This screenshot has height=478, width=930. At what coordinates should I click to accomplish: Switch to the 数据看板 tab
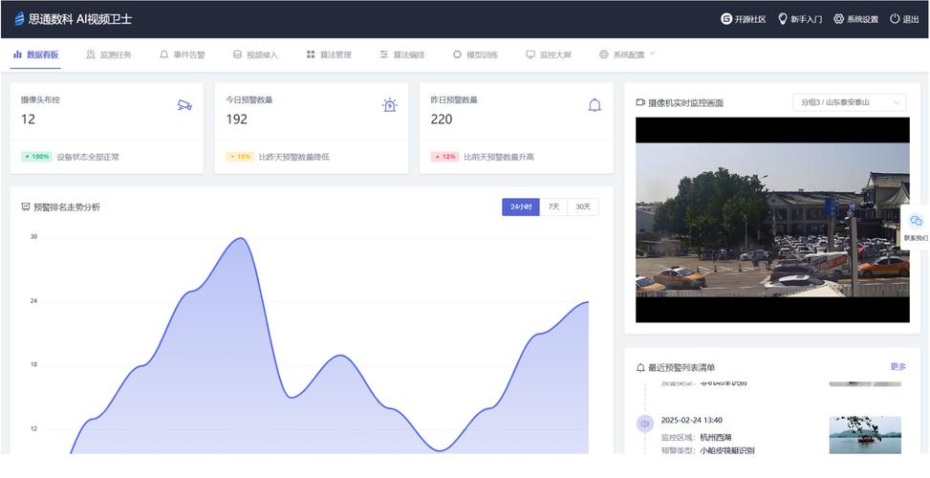tap(35, 54)
